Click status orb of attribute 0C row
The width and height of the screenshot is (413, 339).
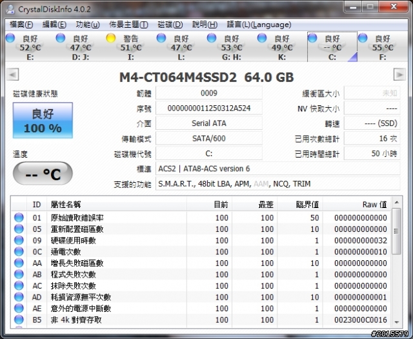pos(19,251)
